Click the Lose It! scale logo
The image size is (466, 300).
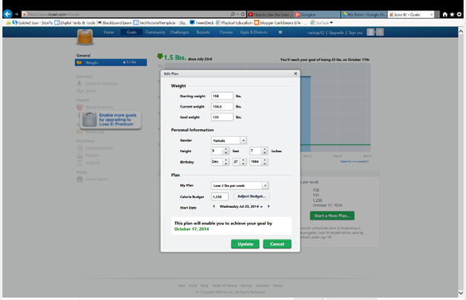[x=85, y=37]
